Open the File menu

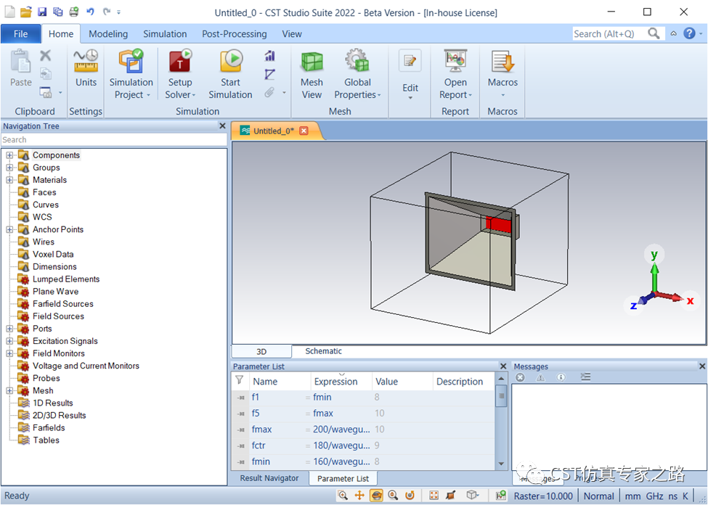click(21, 34)
